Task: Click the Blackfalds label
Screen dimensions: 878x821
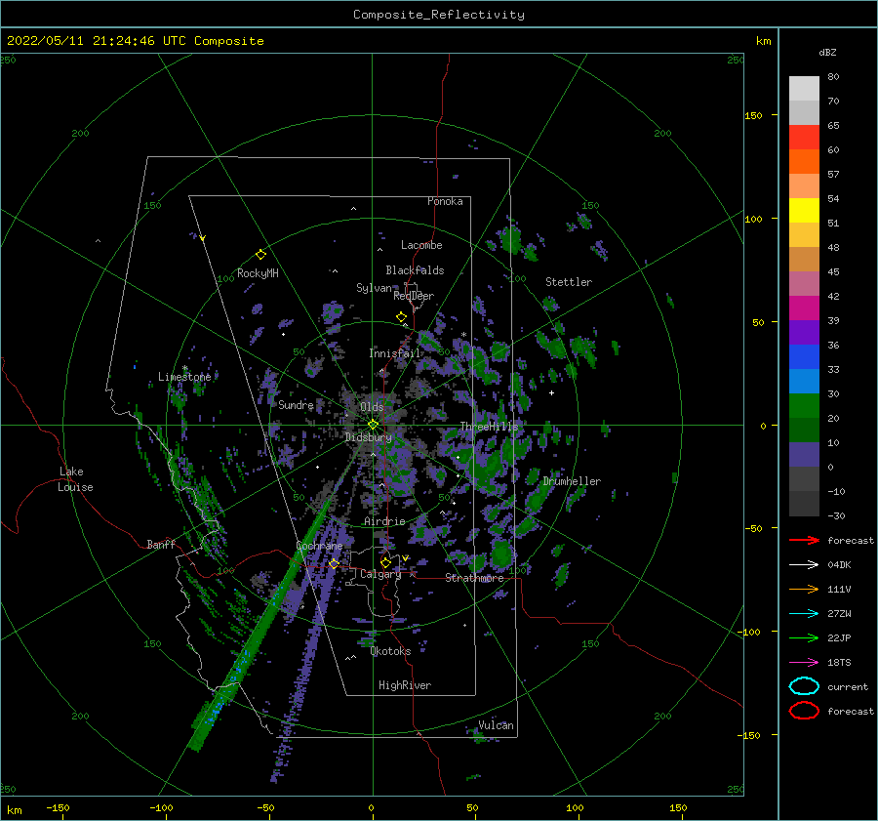Action: (415, 270)
